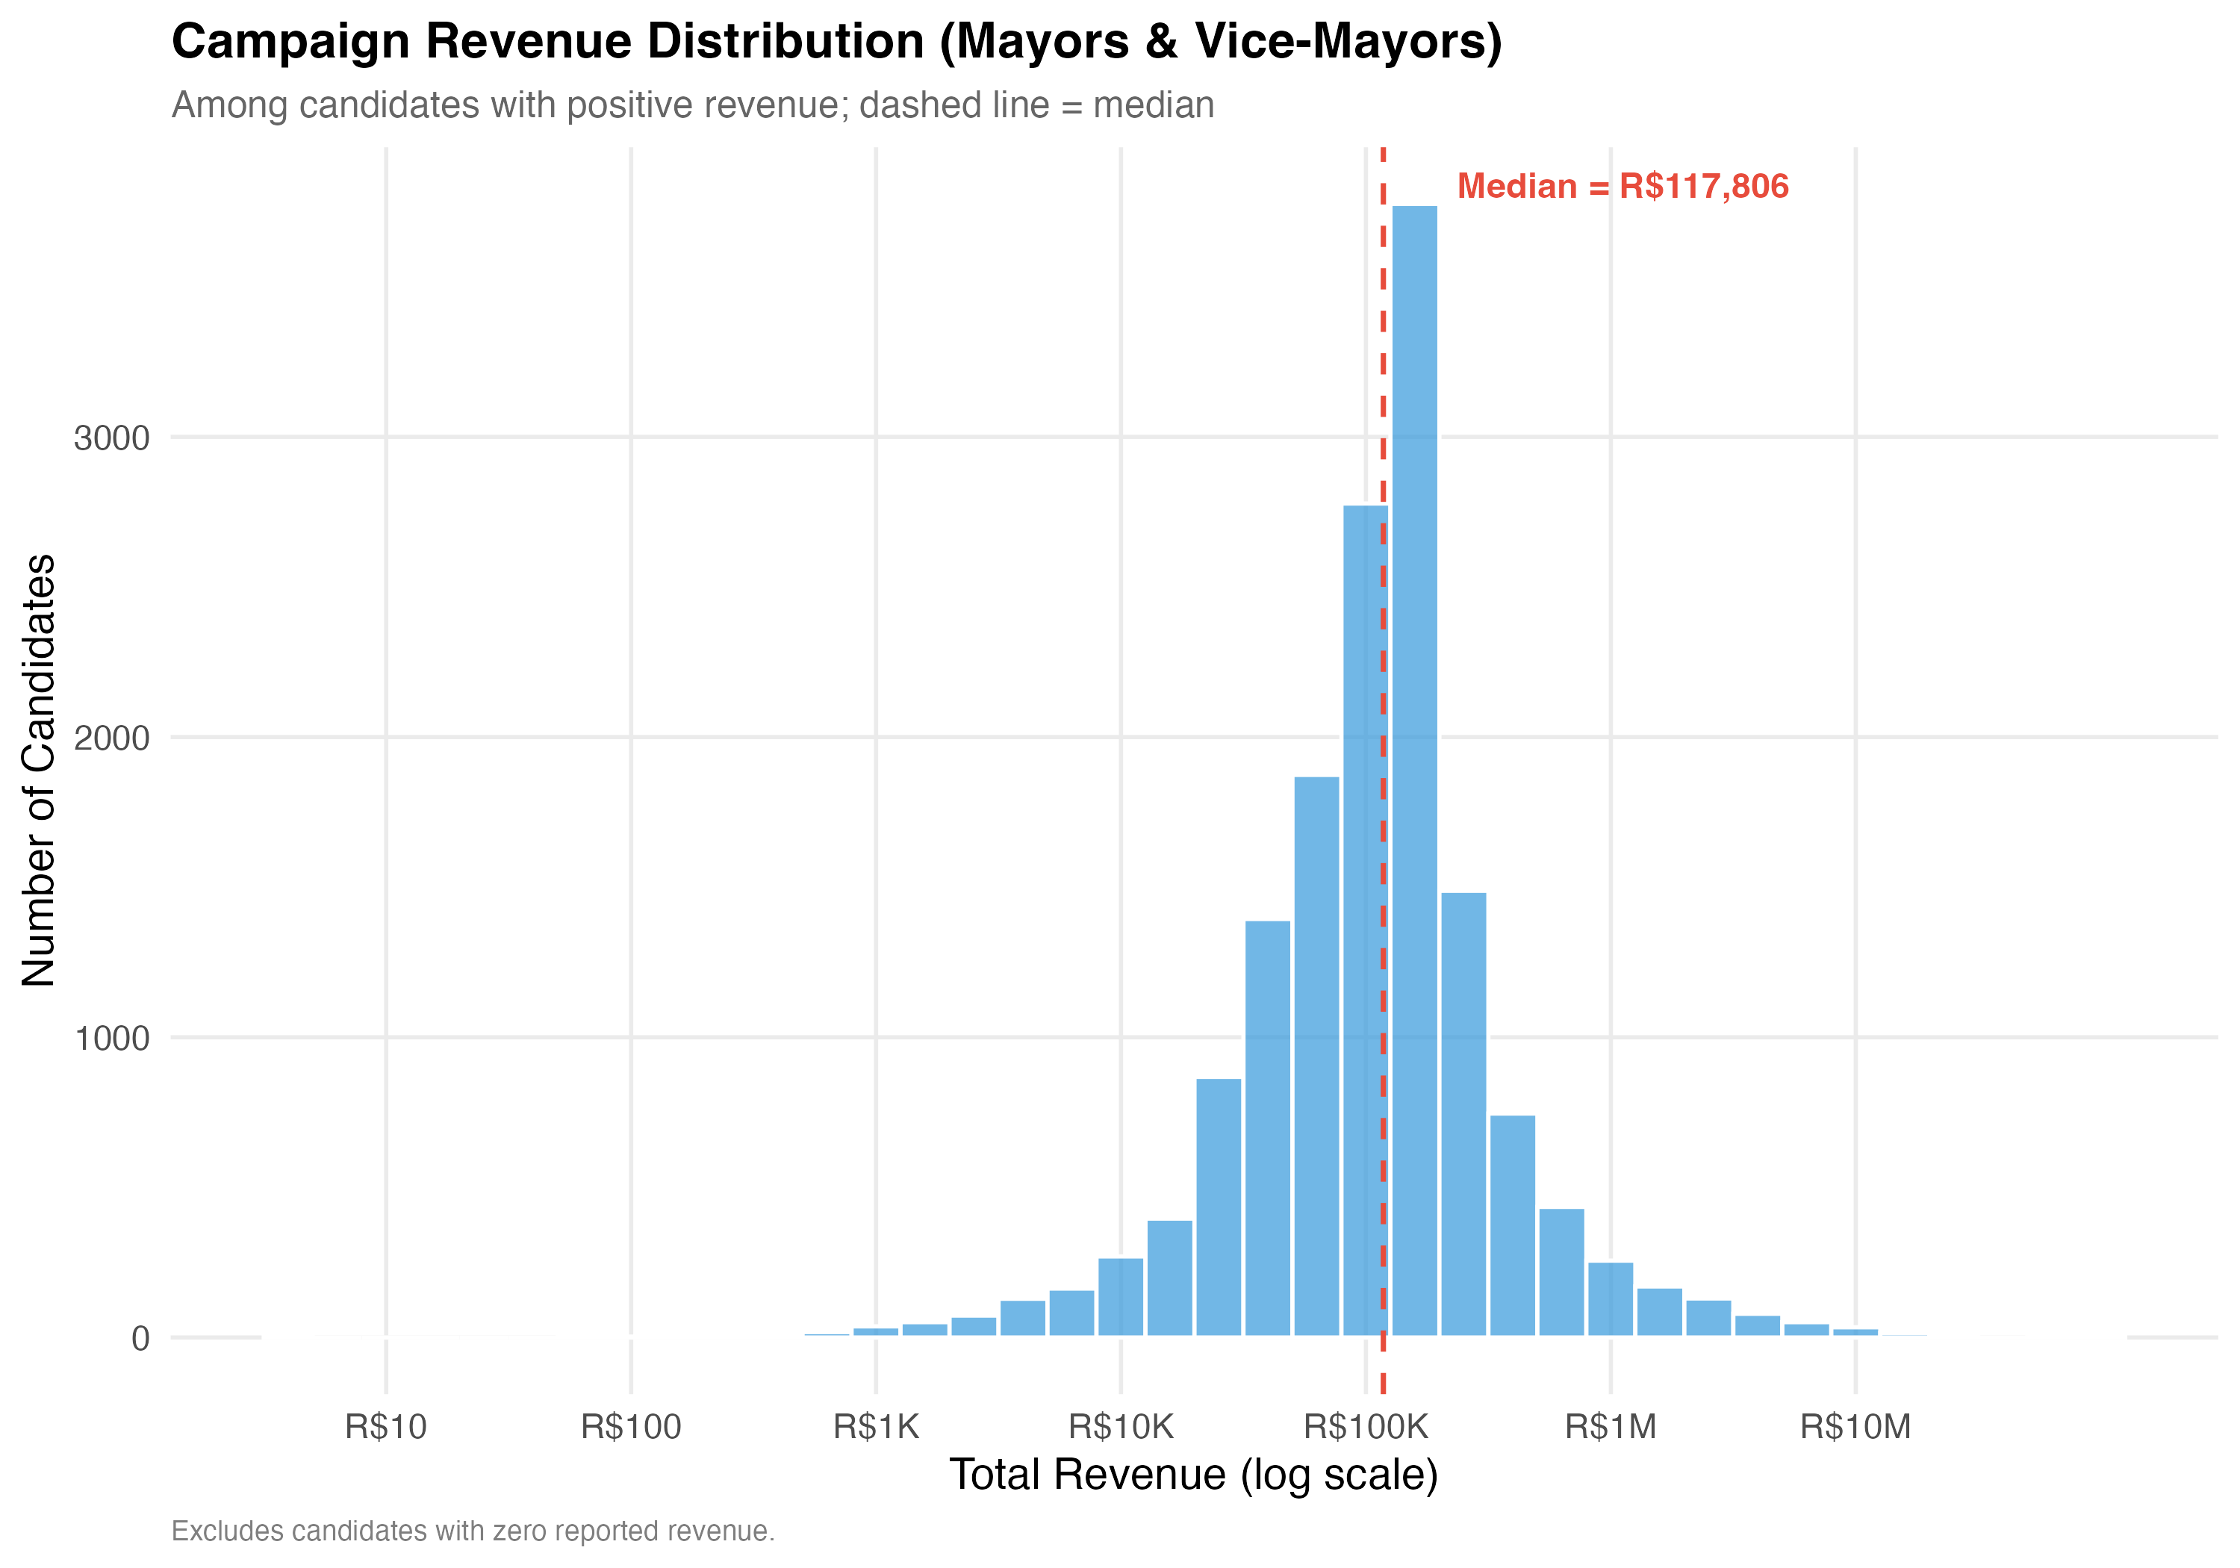The height and width of the screenshot is (1568, 2240).
Task: Click the red dashed median line
Action: click(x=1384, y=322)
